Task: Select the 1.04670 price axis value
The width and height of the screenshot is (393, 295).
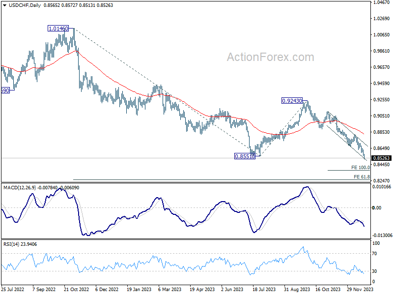Action: tap(382, 2)
